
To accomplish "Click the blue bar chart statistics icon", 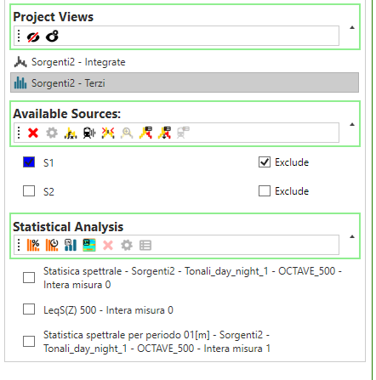I will [71, 245].
